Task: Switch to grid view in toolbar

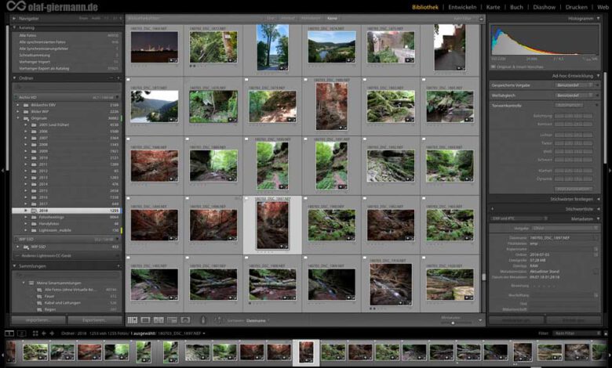Action: click(132, 319)
